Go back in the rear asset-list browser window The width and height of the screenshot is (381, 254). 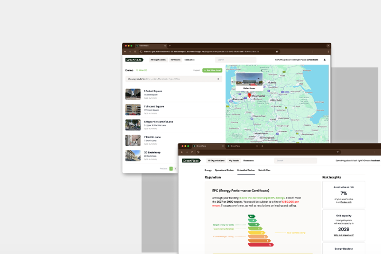click(x=125, y=51)
